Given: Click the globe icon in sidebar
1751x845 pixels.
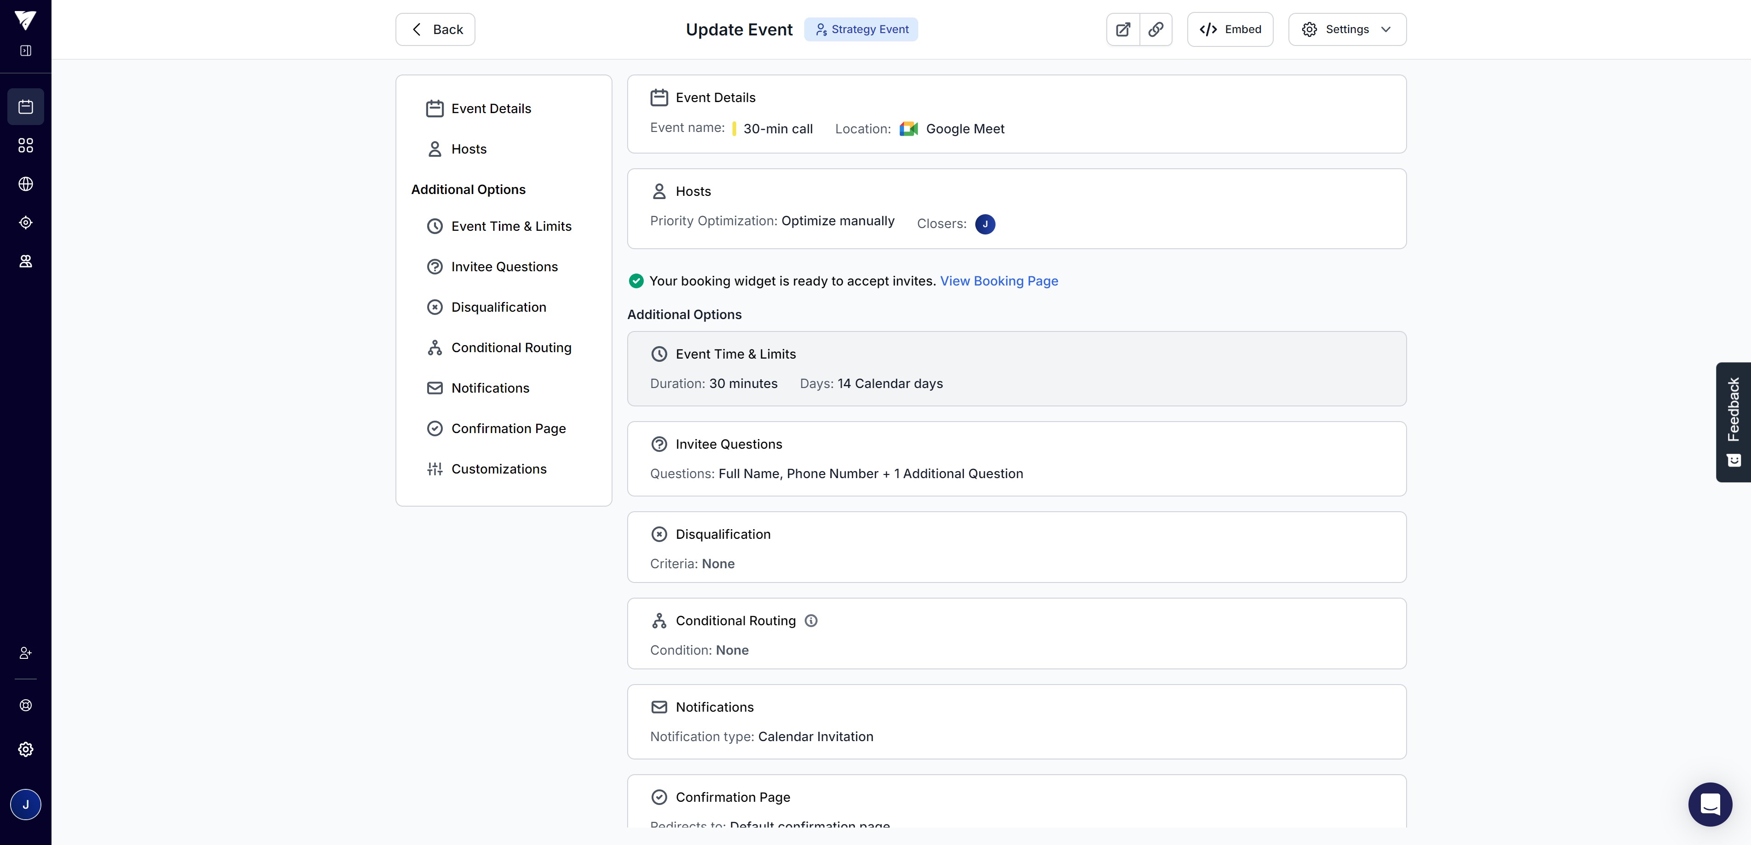Looking at the screenshot, I should point(26,184).
